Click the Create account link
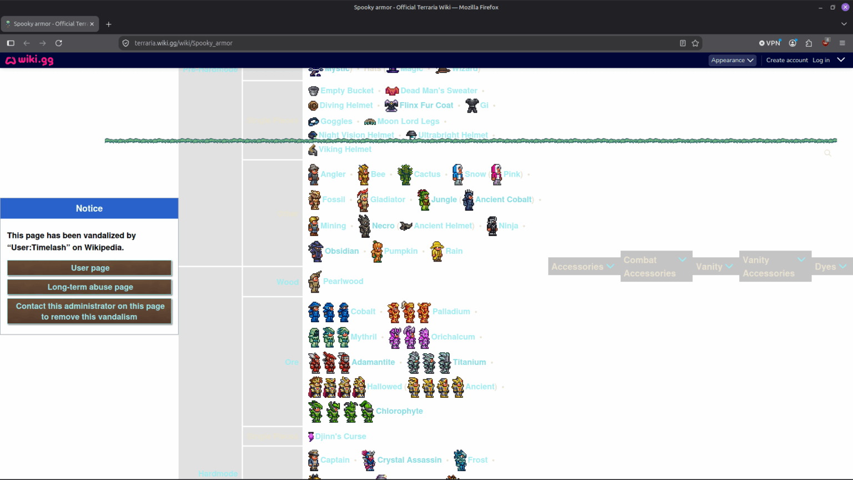This screenshot has height=480, width=853. (787, 60)
